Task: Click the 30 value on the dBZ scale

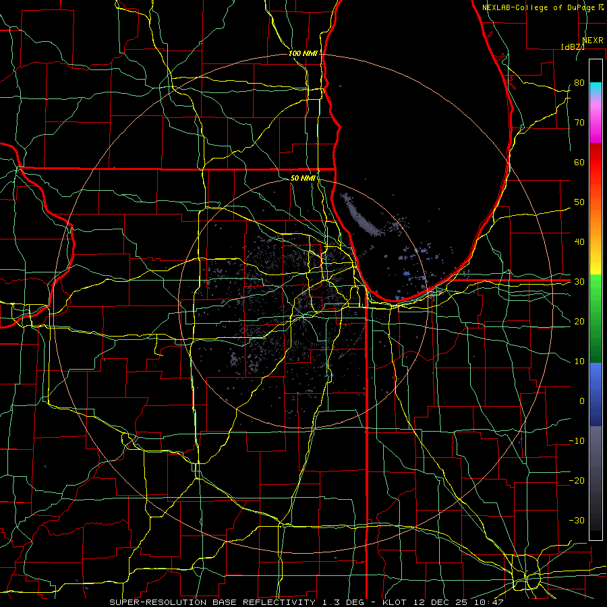Action: click(x=579, y=281)
